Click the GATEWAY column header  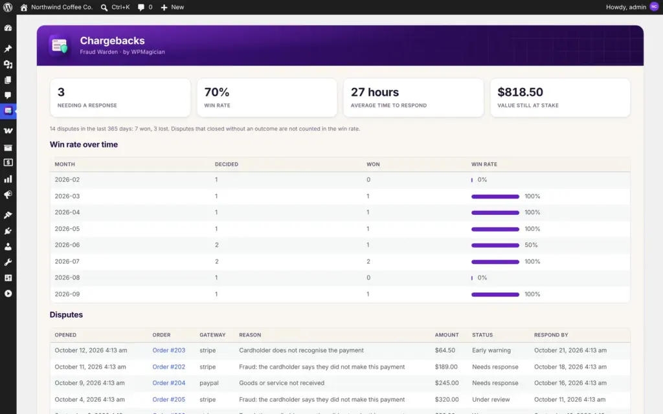[x=212, y=335]
